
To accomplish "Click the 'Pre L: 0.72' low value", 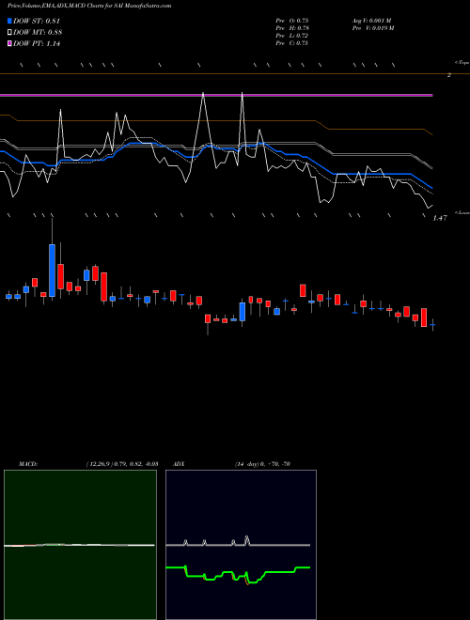I will click(x=292, y=36).
